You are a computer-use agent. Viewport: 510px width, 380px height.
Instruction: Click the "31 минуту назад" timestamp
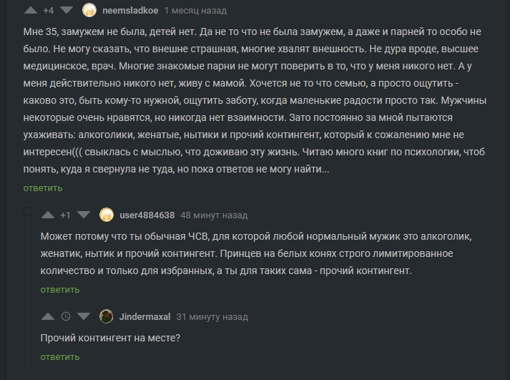click(x=212, y=316)
